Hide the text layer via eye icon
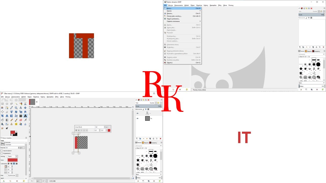Screen dimensions: 326x183 click(138, 113)
